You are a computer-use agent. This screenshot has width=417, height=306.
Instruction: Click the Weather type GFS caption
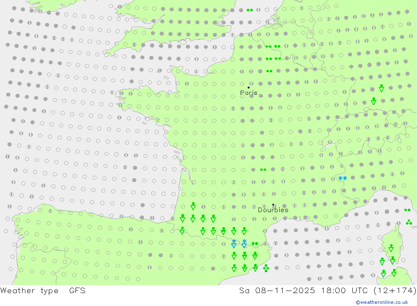[43, 290]
